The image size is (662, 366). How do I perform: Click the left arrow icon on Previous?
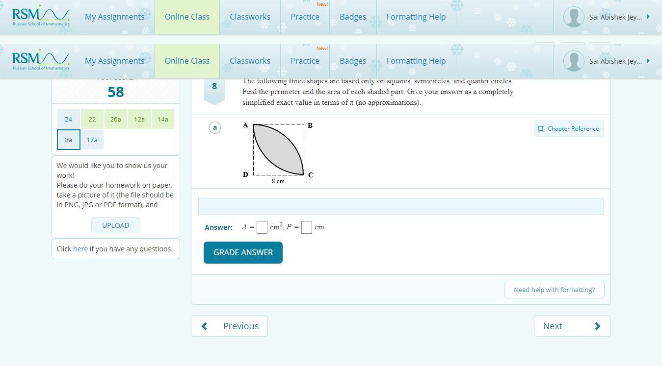tap(204, 326)
